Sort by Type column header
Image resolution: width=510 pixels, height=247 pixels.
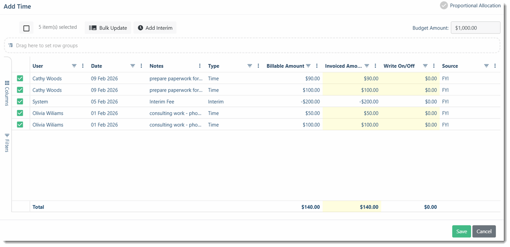pyautogui.click(x=214, y=66)
